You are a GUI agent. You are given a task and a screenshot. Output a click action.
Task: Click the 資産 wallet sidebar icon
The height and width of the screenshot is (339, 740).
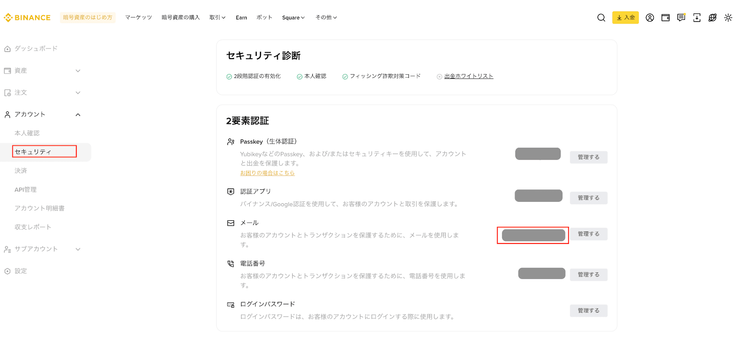7,71
